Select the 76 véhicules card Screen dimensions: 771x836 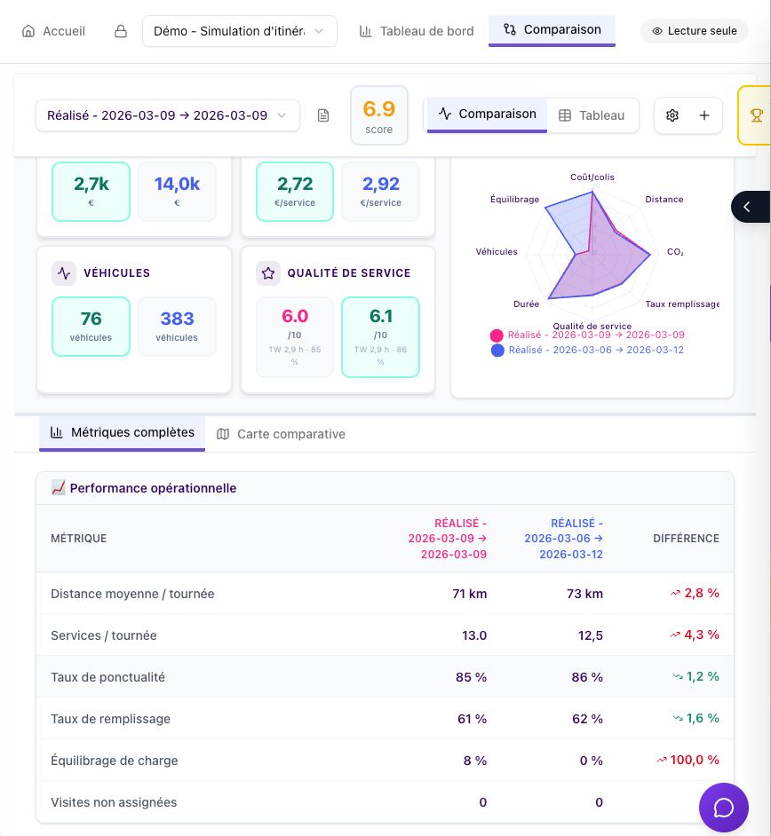pos(91,326)
